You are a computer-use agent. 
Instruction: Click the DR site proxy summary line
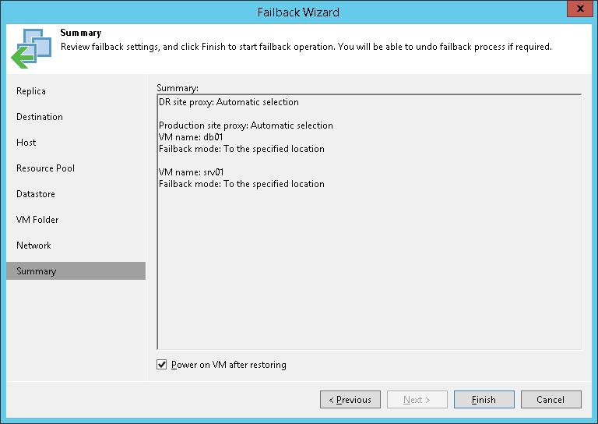point(229,102)
